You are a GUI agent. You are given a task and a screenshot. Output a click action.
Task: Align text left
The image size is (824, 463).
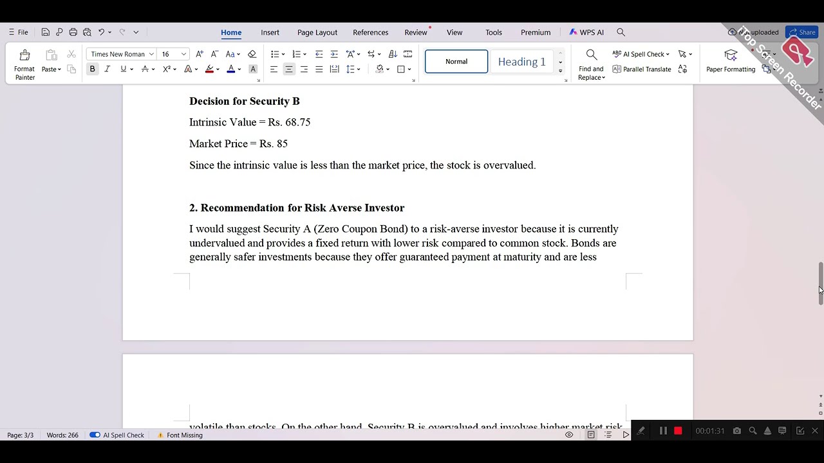[274, 69]
